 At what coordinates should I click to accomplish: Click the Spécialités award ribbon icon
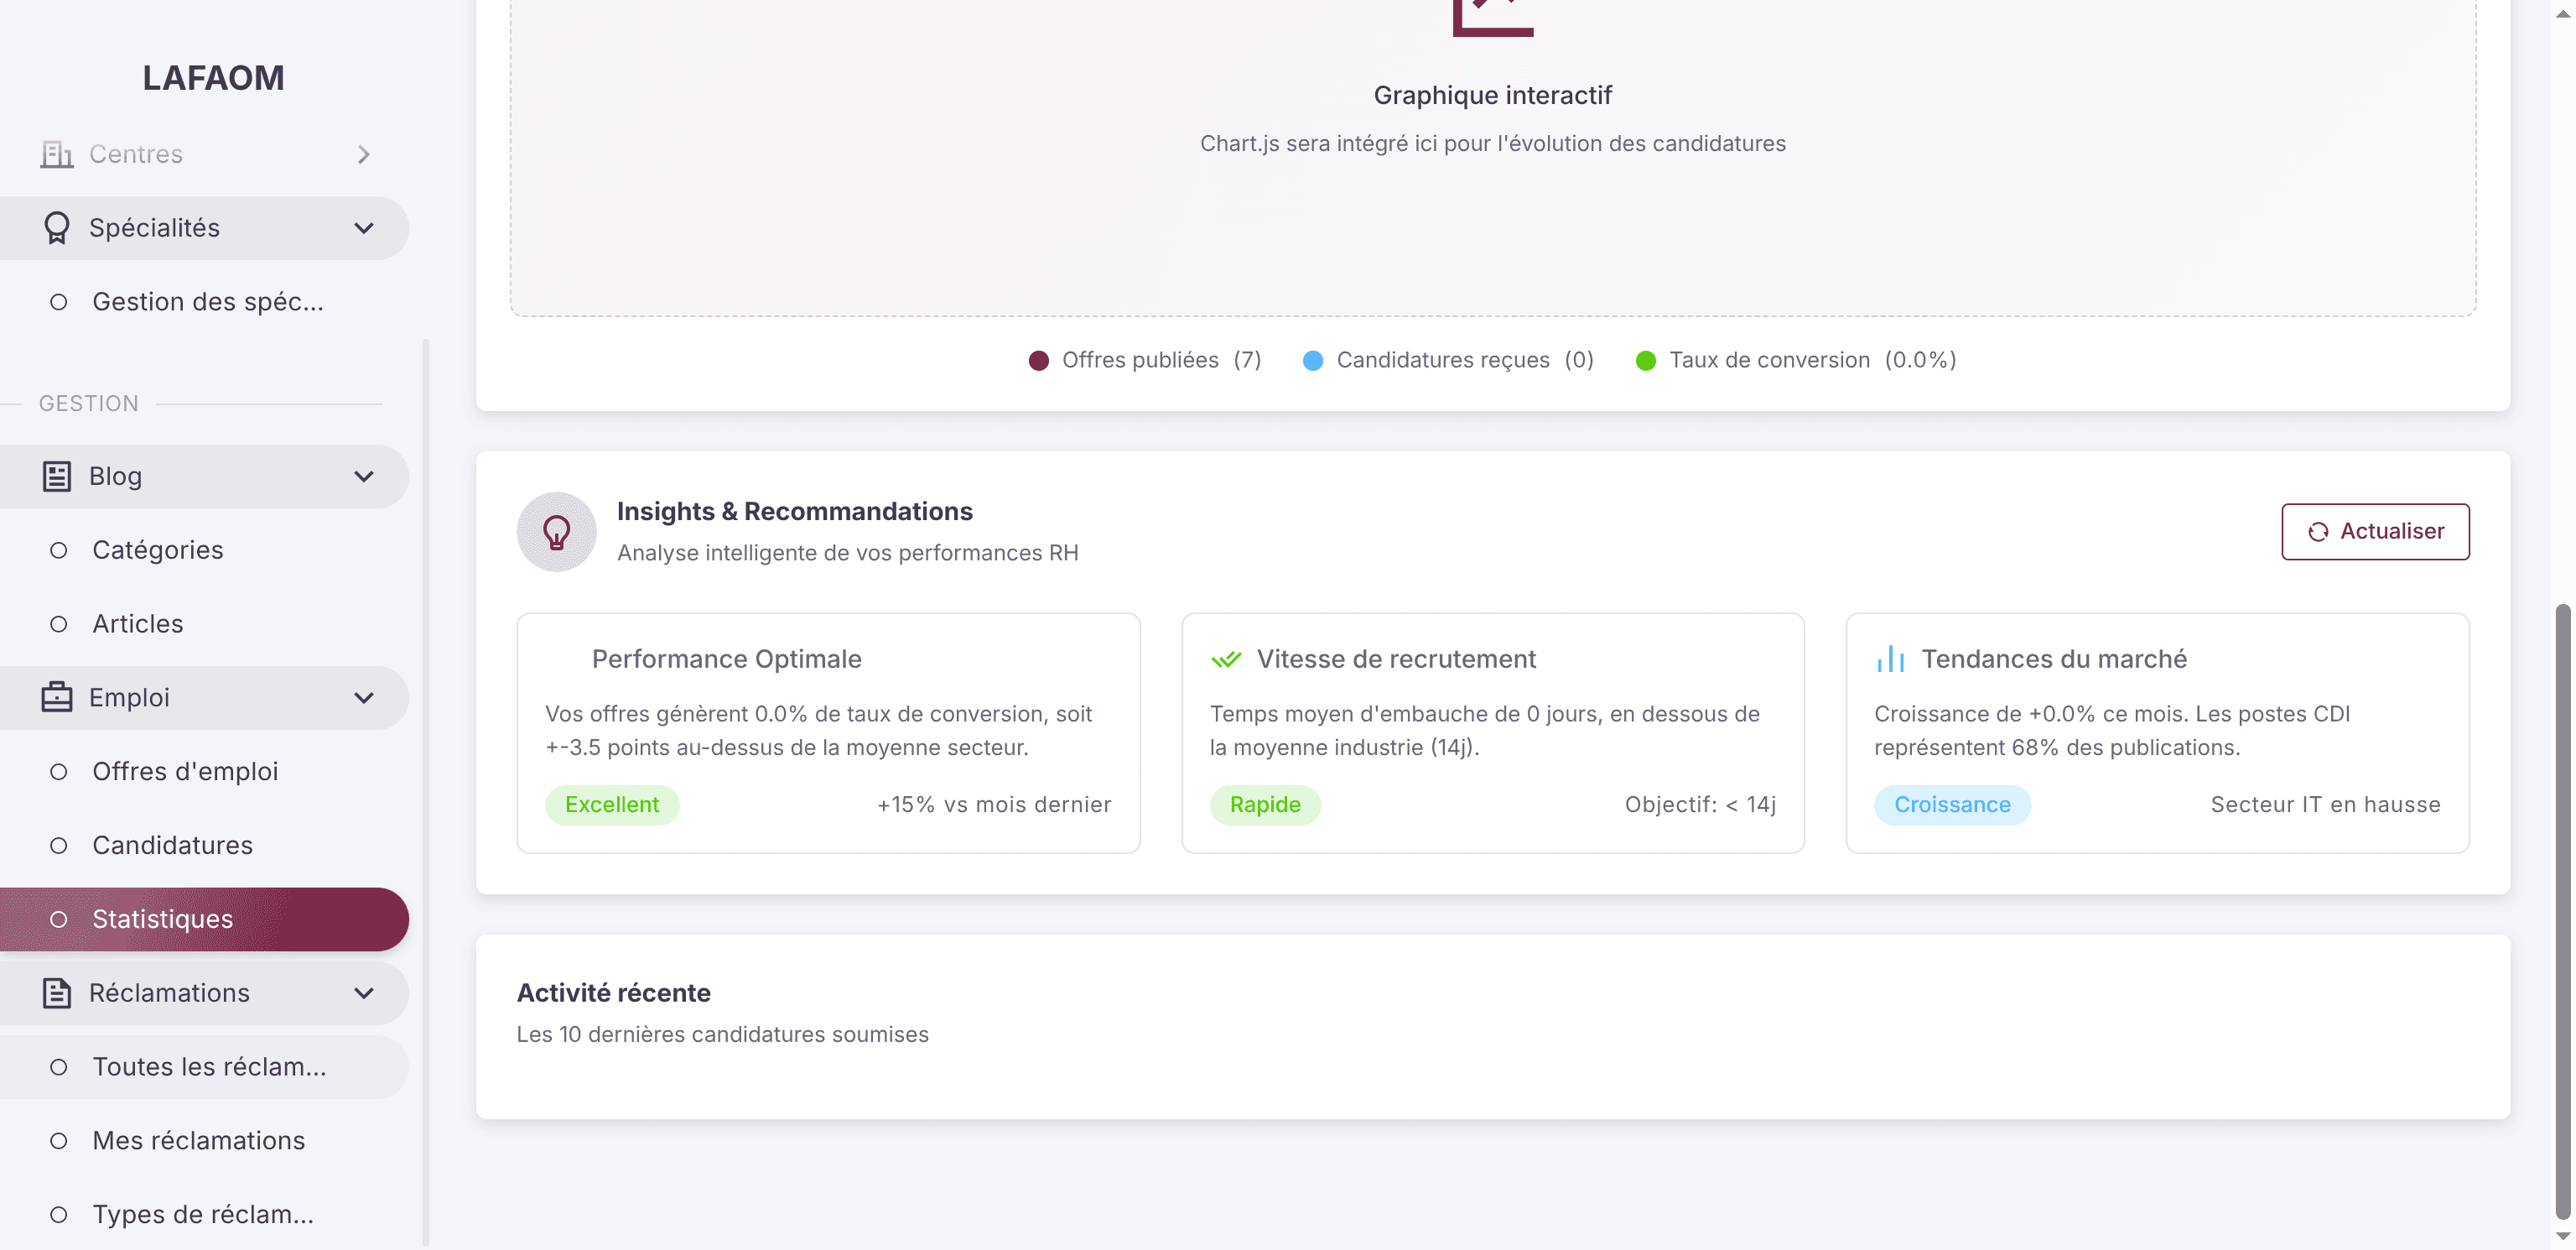coord(57,228)
